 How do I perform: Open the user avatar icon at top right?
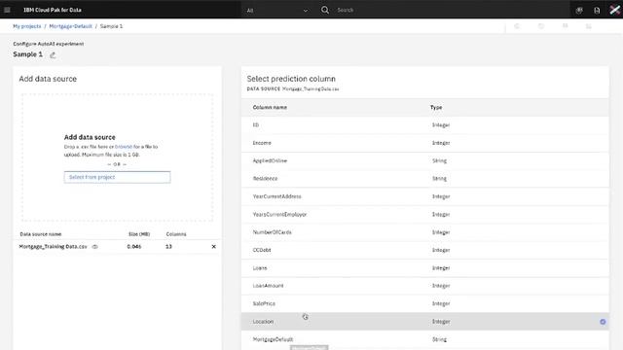click(x=614, y=10)
